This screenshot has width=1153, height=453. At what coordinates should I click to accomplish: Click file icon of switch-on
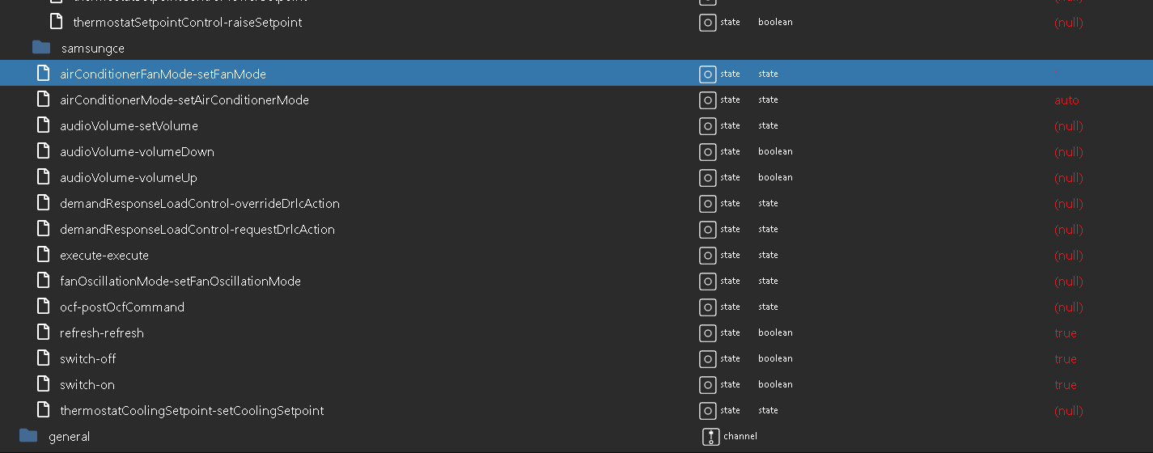pos(44,384)
